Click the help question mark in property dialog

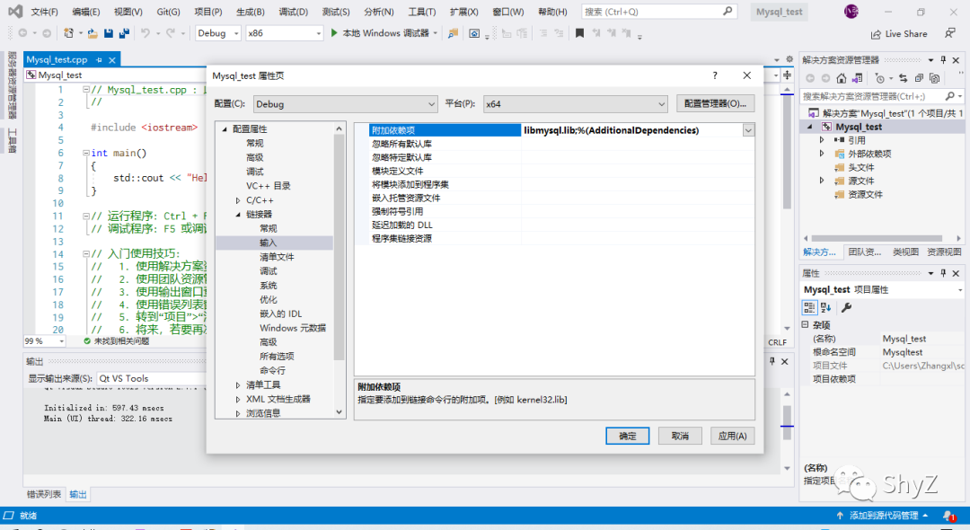[715, 75]
